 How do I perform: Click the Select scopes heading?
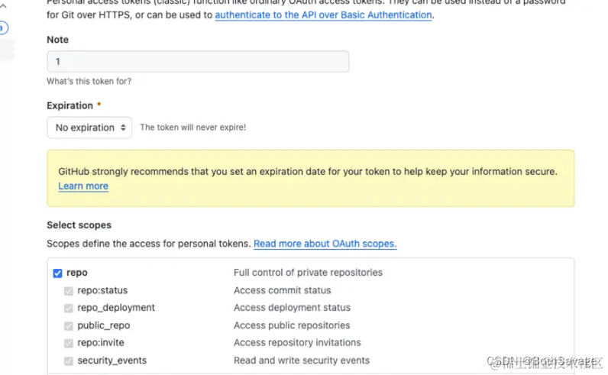(79, 225)
